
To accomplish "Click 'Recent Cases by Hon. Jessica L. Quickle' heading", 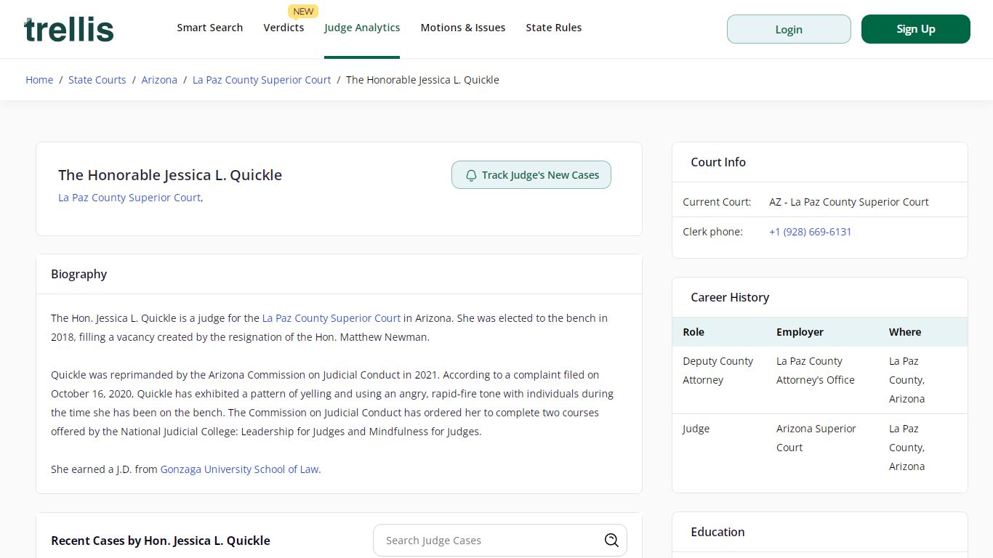I will click(161, 541).
